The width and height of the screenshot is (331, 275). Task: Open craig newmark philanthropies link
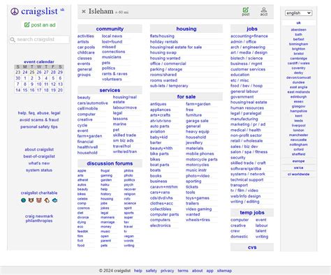(x=39, y=218)
